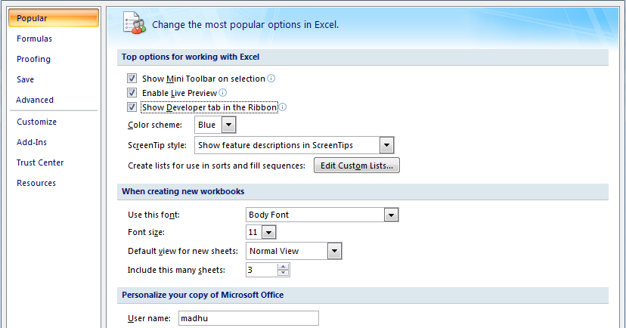The height and width of the screenshot is (328, 626).
Task: Expand the Font size dropdown
Action: click(268, 233)
